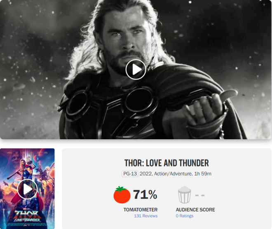Play the trailer on the hero image

pyautogui.click(x=136, y=70)
